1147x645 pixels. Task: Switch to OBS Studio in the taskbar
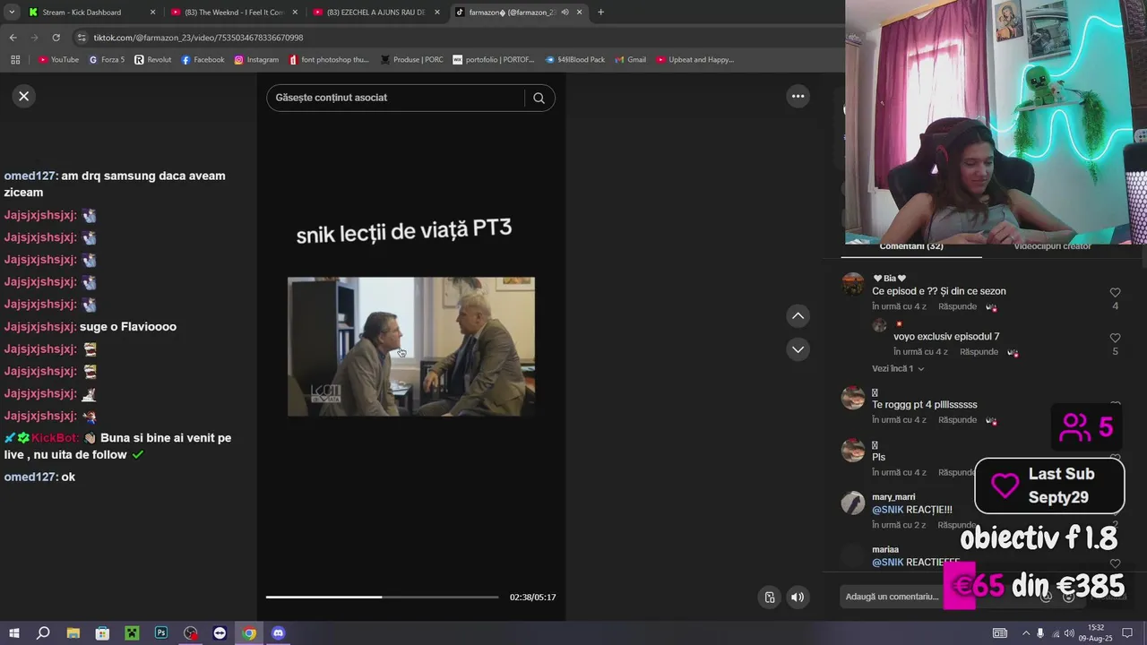pyautogui.click(x=191, y=633)
